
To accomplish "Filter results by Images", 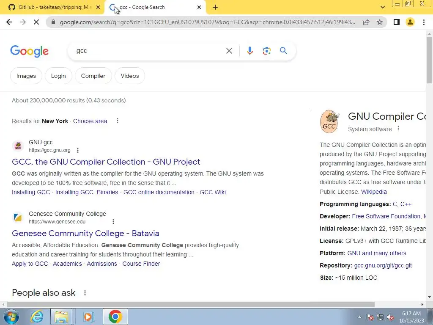I will point(26,76).
